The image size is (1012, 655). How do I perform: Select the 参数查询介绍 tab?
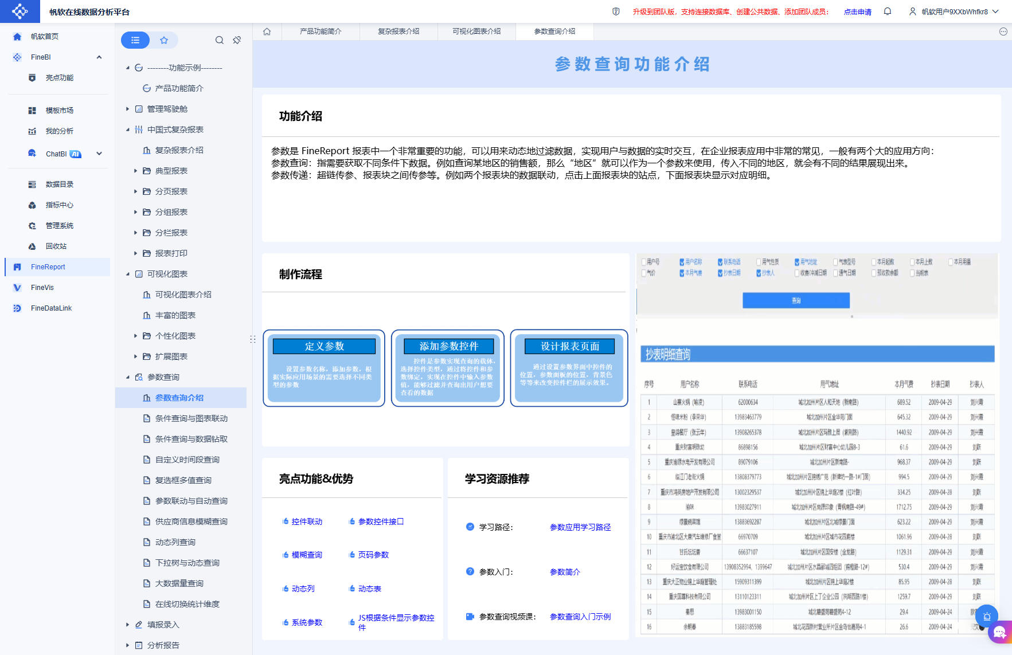click(x=554, y=32)
